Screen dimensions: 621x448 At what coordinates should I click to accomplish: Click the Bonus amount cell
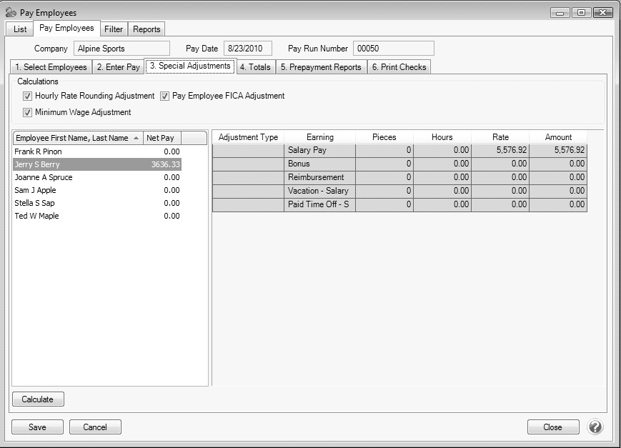[x=557, y=164]
